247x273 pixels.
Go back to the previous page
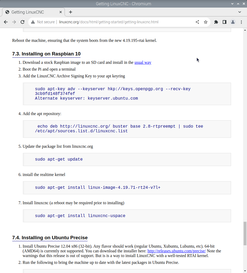click(x=6, y=22)
